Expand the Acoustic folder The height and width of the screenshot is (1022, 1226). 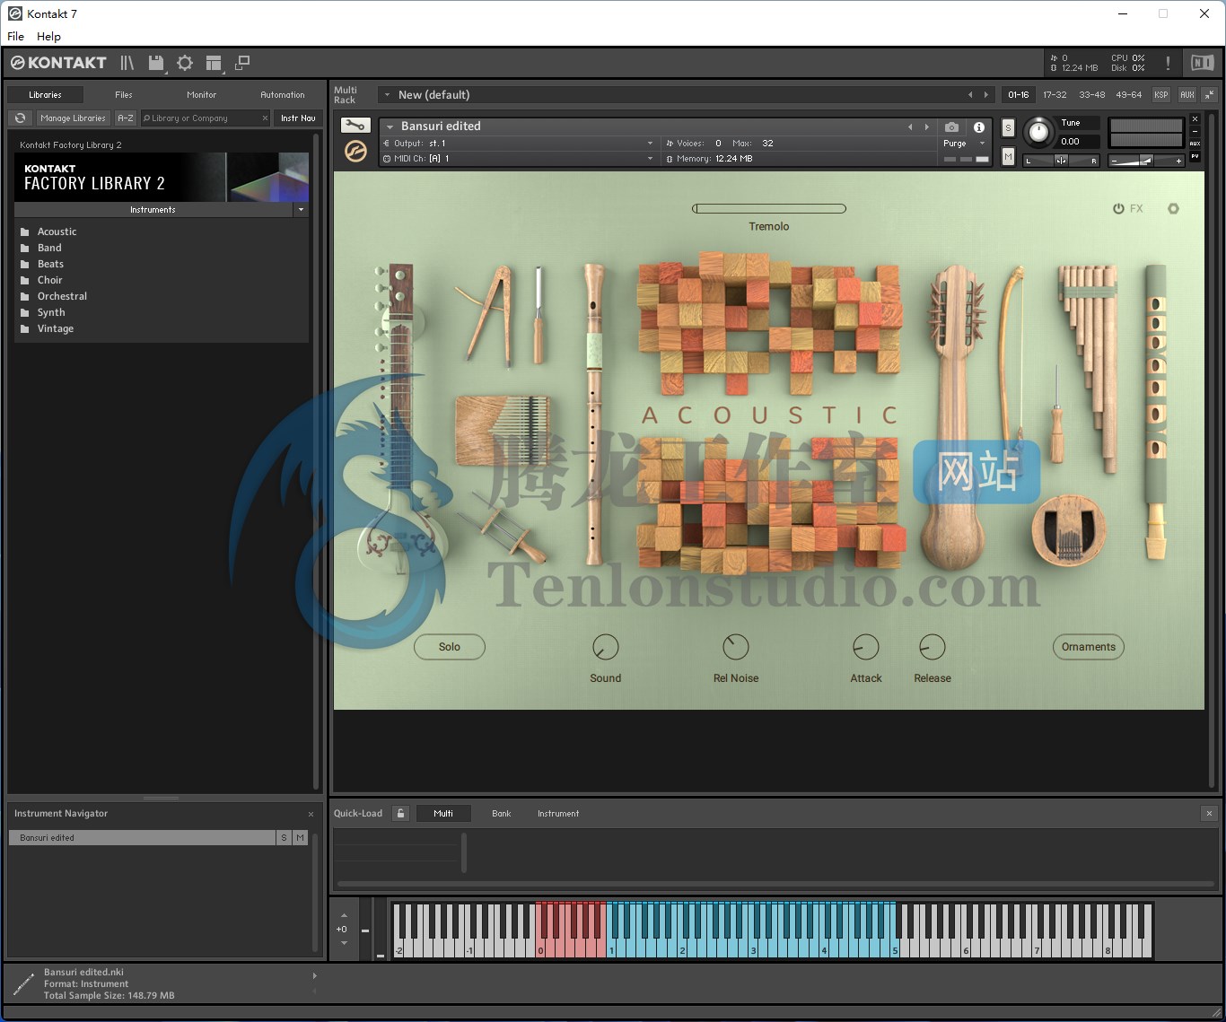pos(57,231)
